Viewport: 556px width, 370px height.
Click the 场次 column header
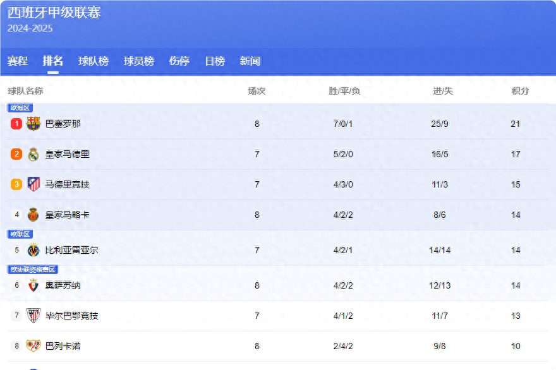(257, 91)
